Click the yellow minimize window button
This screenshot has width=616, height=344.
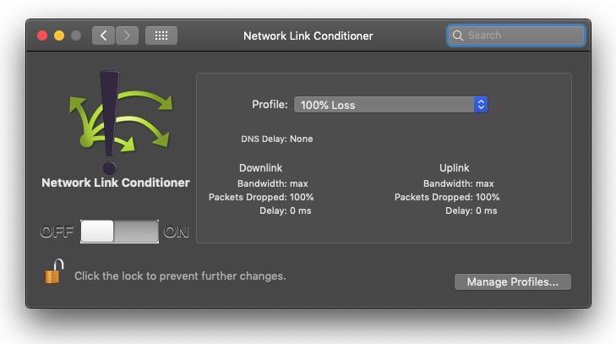(59, 35)
